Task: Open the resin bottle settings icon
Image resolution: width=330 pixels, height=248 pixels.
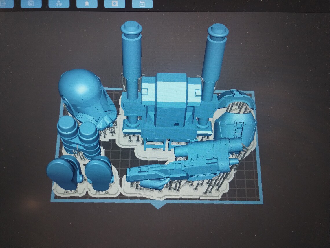Action: point(87,4)
